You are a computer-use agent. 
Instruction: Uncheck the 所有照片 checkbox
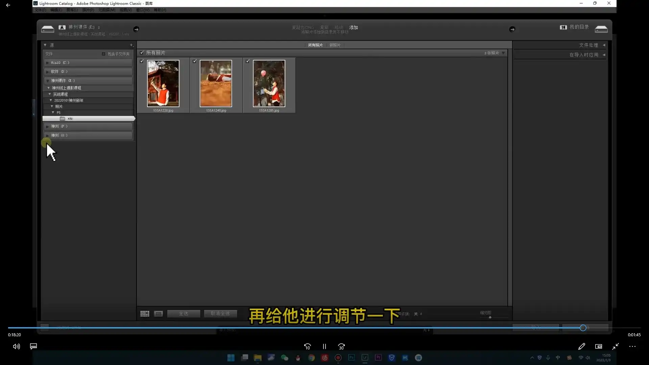tap(142, 53)
